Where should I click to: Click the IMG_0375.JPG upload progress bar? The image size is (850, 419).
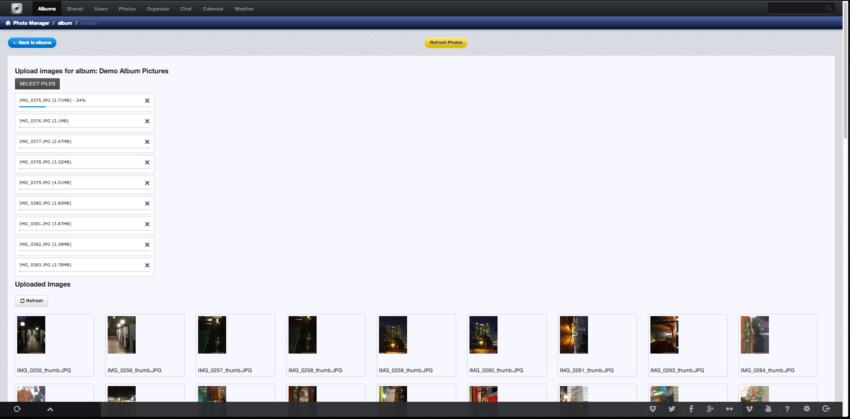click(x=85, y=107)
